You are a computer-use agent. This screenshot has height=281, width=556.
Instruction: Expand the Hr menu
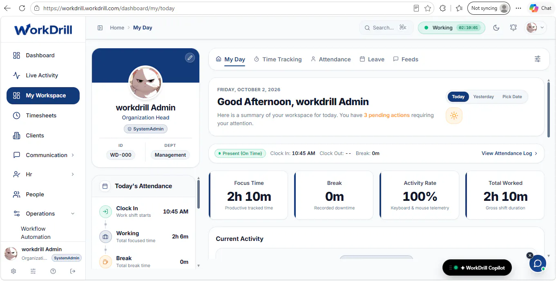43,174
